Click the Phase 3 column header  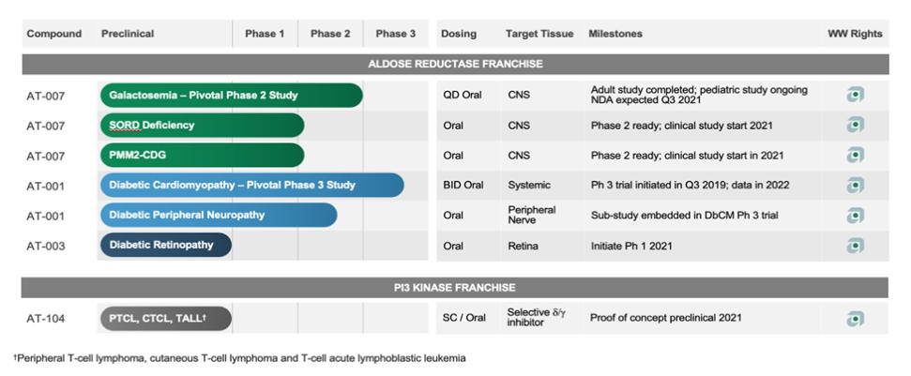coord(396,34)
